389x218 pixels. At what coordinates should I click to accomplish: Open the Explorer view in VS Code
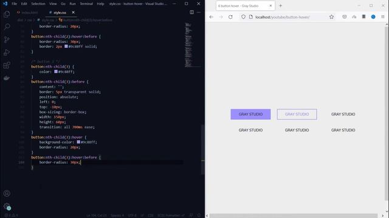7,14
